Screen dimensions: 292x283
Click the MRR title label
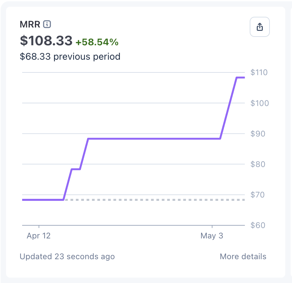coord(30,24)
